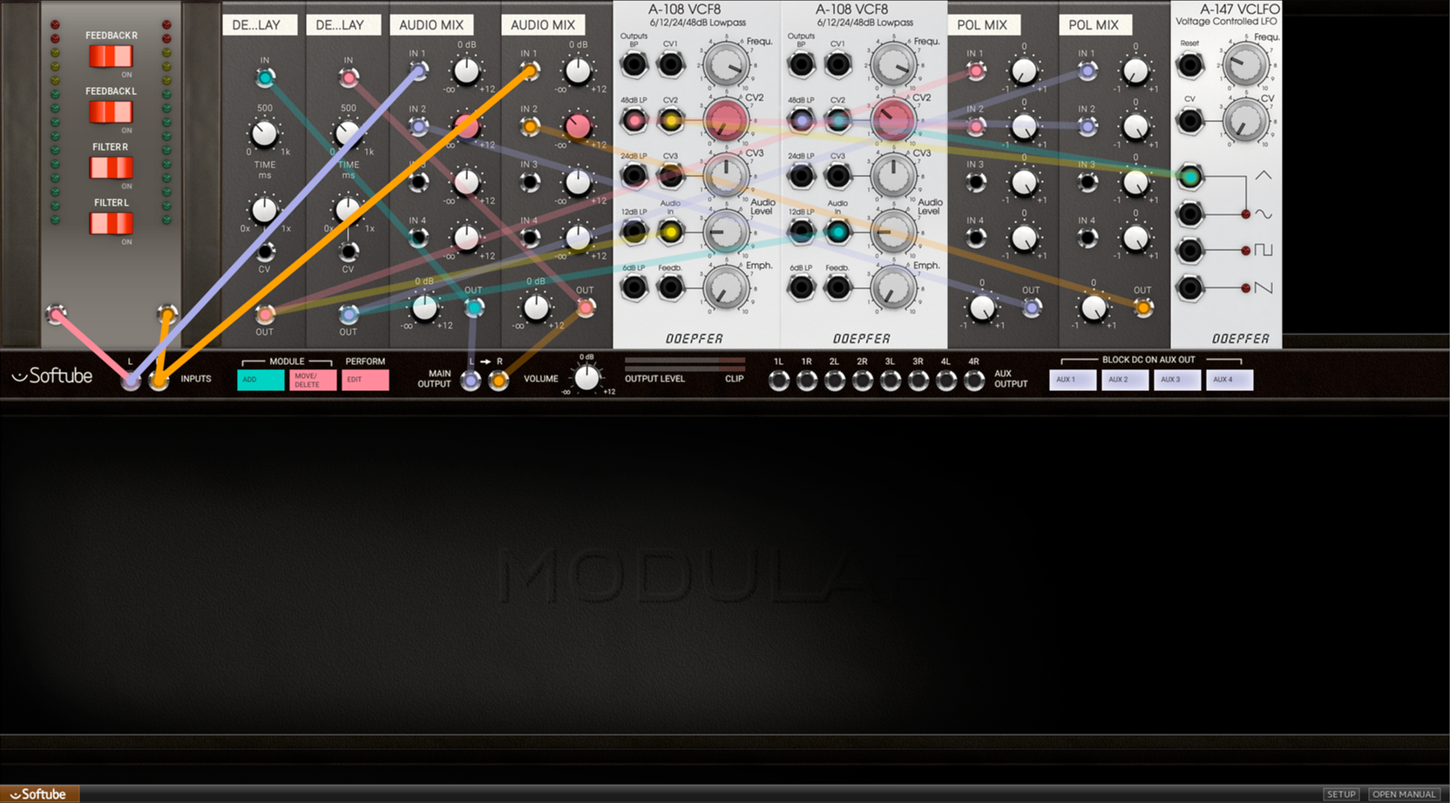Click the Softube logo on the rack bar
The image size is (1450, 803).
(52, 376)
